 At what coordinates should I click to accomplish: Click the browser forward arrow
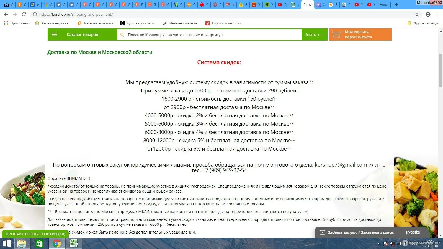point(15,14)
